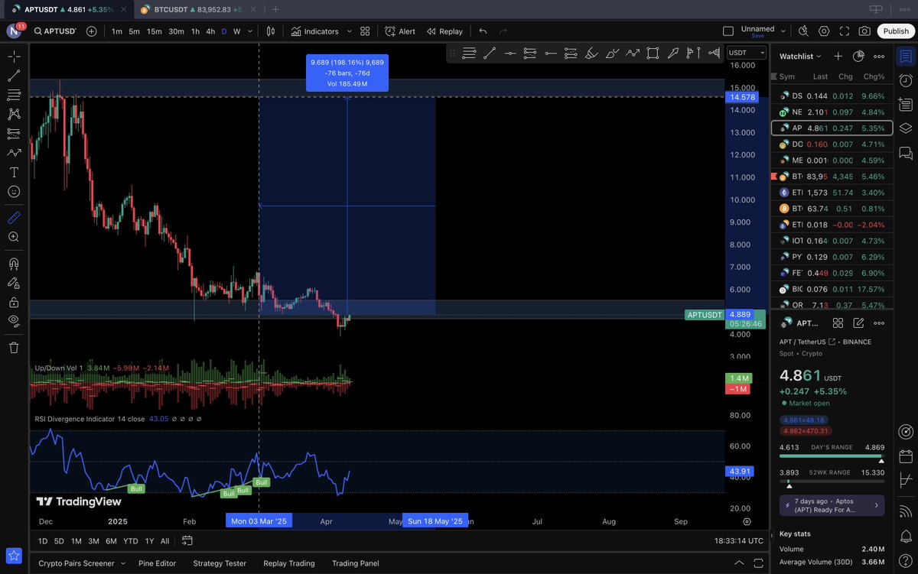Enter fullscreen mode
Screen dimensions: 918x574
click(x=844, y=31)
